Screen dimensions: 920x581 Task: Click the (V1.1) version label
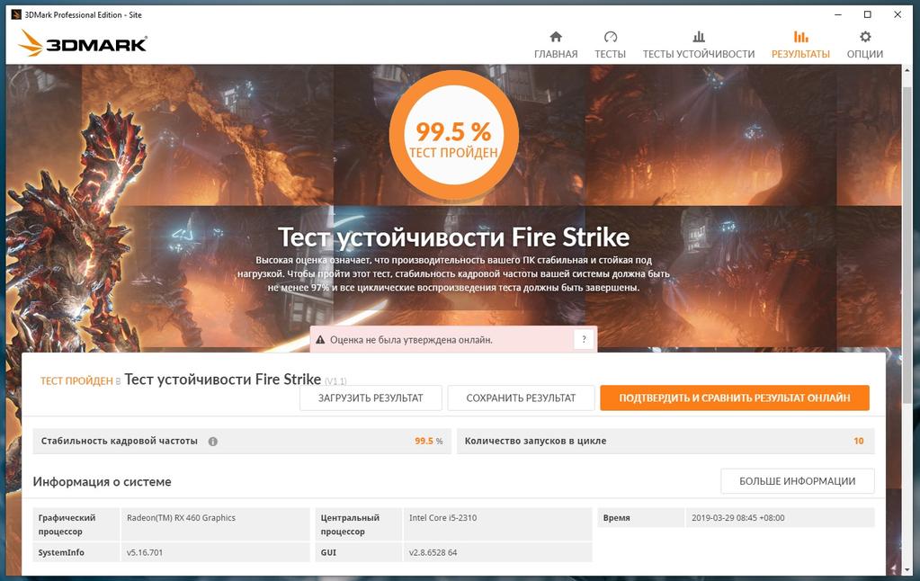(x=335, y=381)
